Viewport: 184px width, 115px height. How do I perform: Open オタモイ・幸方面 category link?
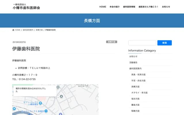[139, 93]
